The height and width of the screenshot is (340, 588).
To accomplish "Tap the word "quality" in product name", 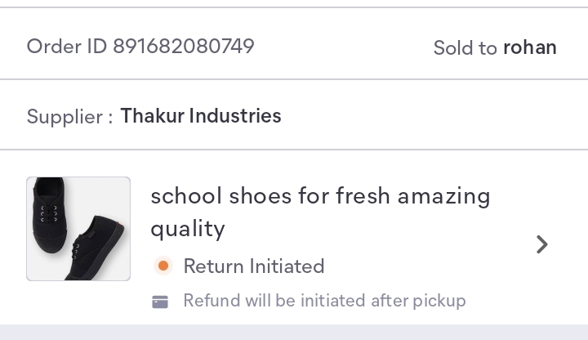I will 188,229.
